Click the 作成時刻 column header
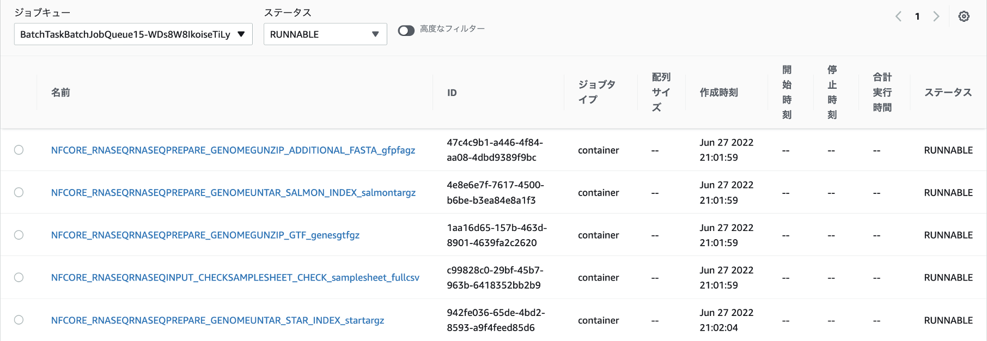The width and height of the screenshot is (987, 341). coord(719,93)
